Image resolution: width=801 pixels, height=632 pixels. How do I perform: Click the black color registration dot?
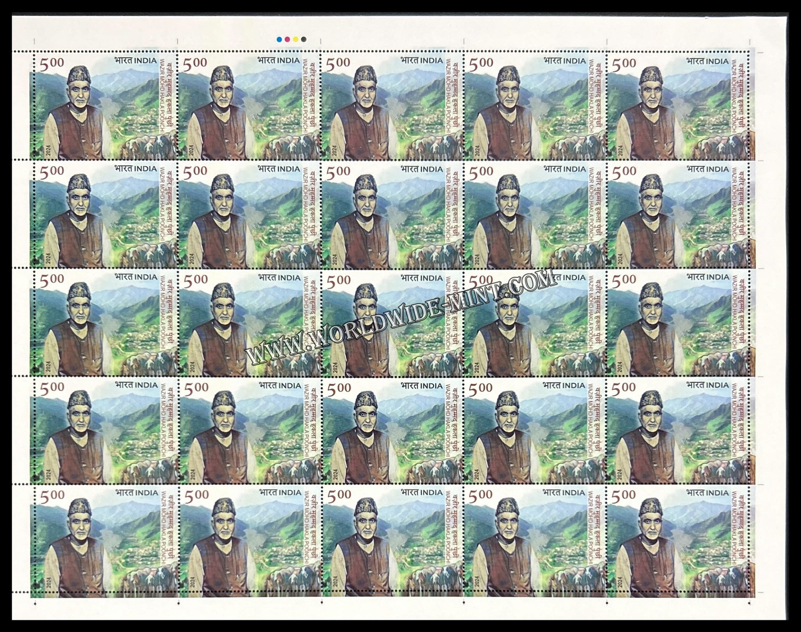point(304,39)
